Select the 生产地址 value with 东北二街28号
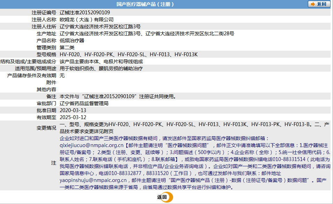The width and height of the screenshot is (333, 204). (x=147, y=34)
